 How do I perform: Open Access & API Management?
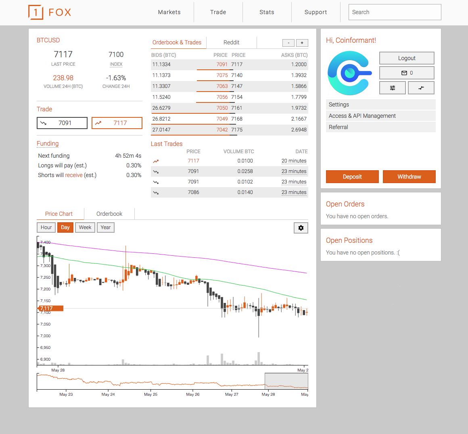point(380,116)
